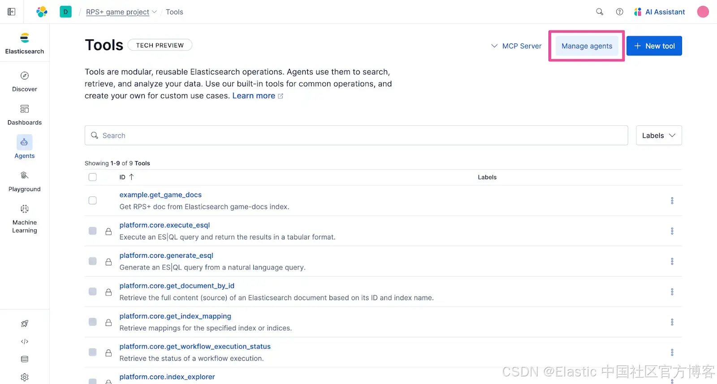Open the platform.core.index_explorer tool
Image resolution: width=717 pixels, height=384 pixels.
click(167, 377)
